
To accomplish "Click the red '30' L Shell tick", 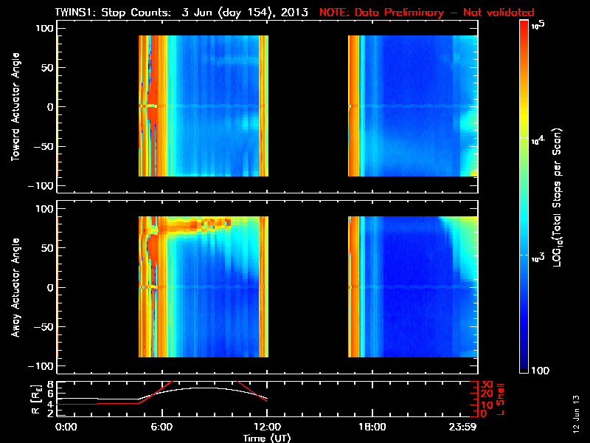I will 487,384.
